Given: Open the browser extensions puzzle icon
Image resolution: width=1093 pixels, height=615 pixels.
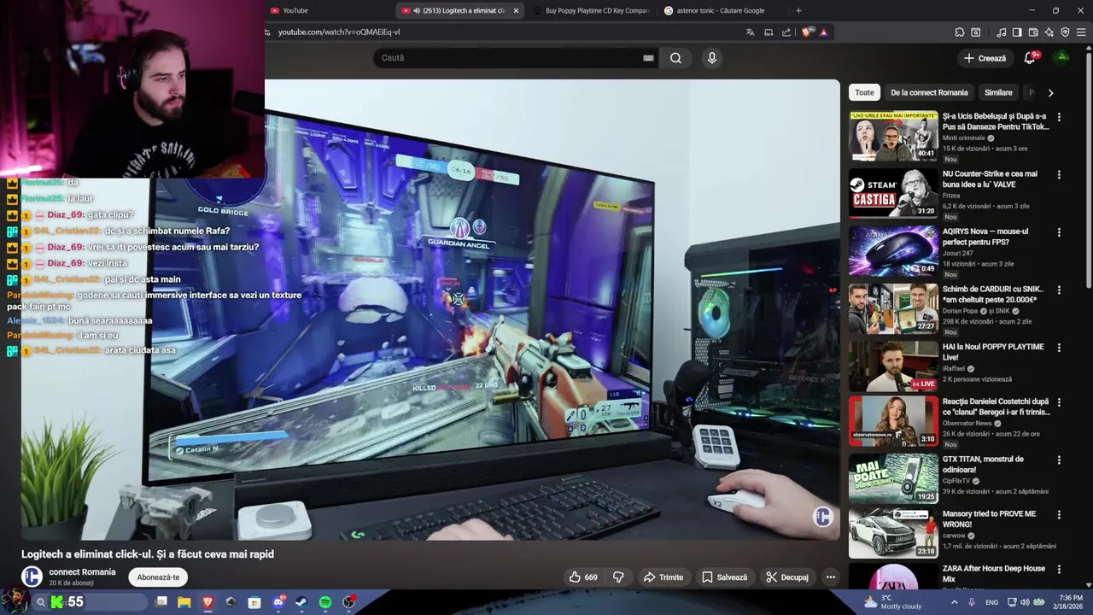Looking at the screenshot, I should click(x=960, y=32).
